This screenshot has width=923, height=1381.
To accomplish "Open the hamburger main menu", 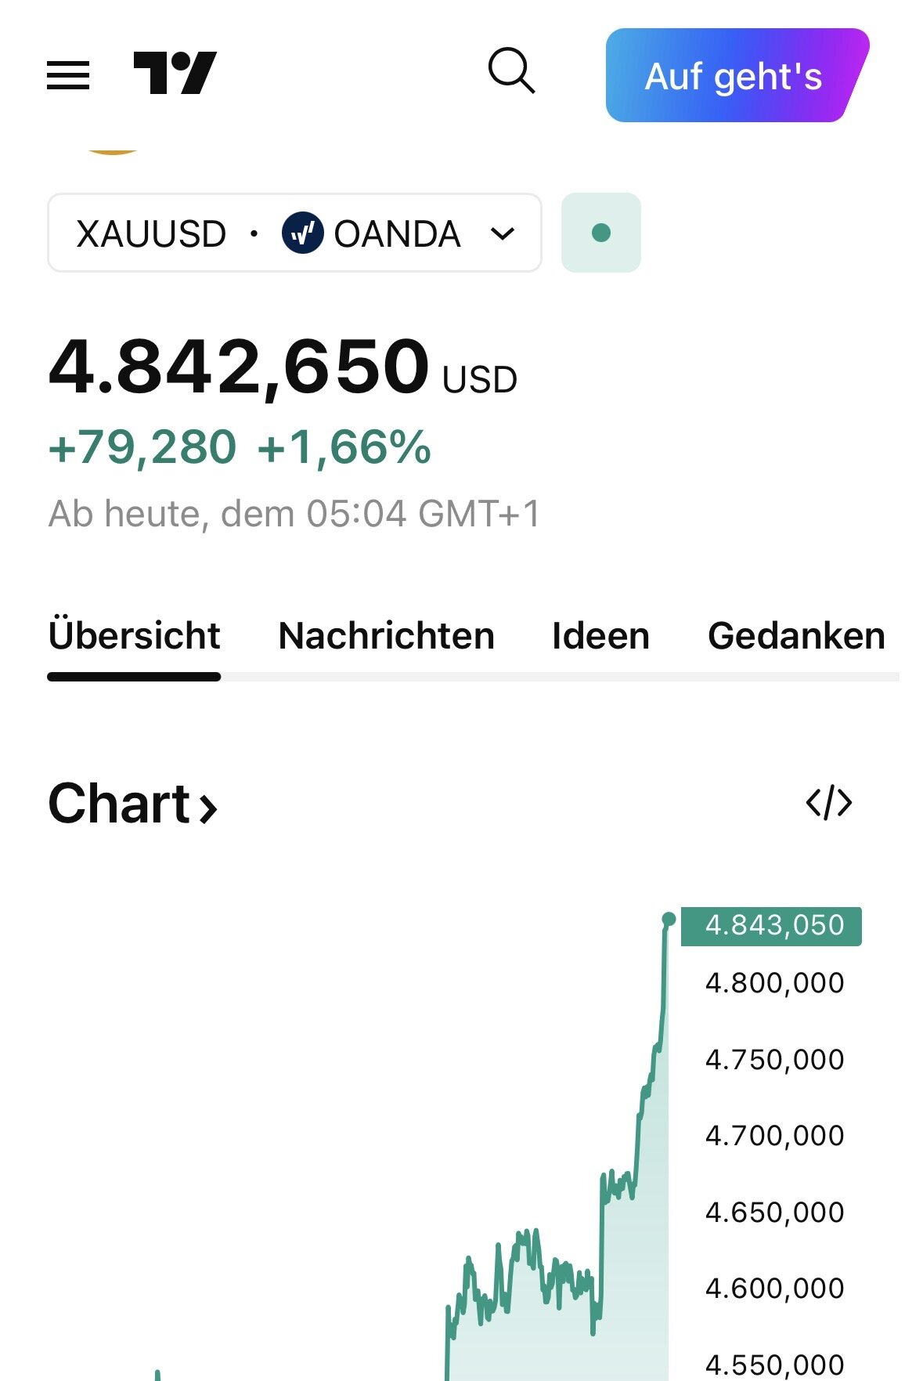I will coord(68,75).
